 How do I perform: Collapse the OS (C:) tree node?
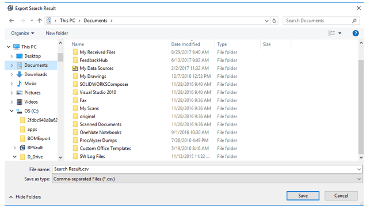pos(12,111)
